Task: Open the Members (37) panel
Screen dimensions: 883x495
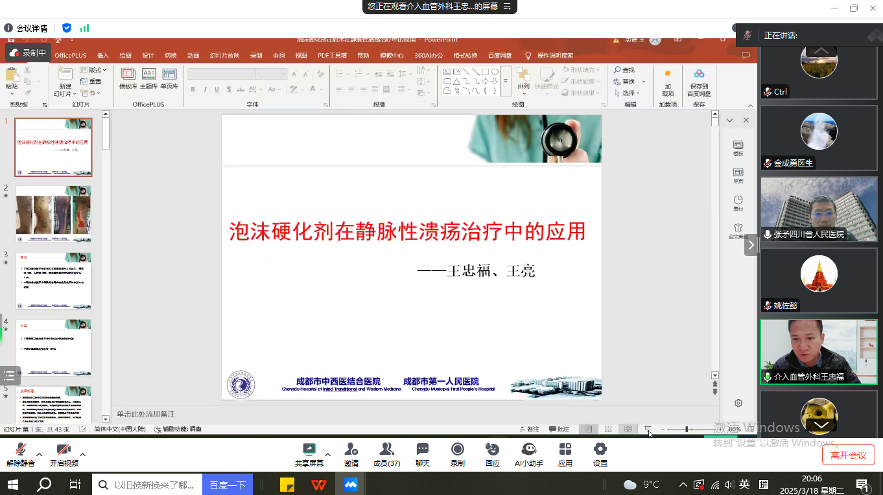Action: 386,450
